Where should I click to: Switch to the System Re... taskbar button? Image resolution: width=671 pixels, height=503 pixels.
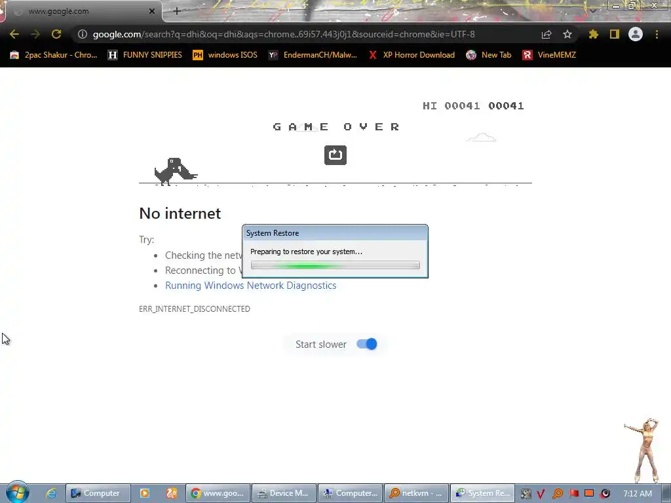(x=483, y=493)
